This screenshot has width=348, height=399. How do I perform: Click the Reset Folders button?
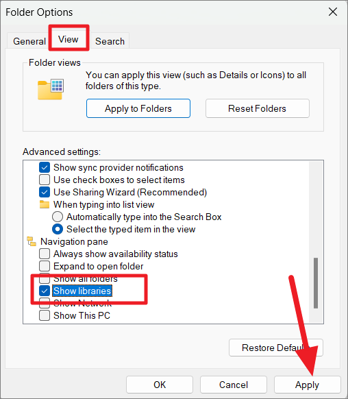click(x=258, y=108)
